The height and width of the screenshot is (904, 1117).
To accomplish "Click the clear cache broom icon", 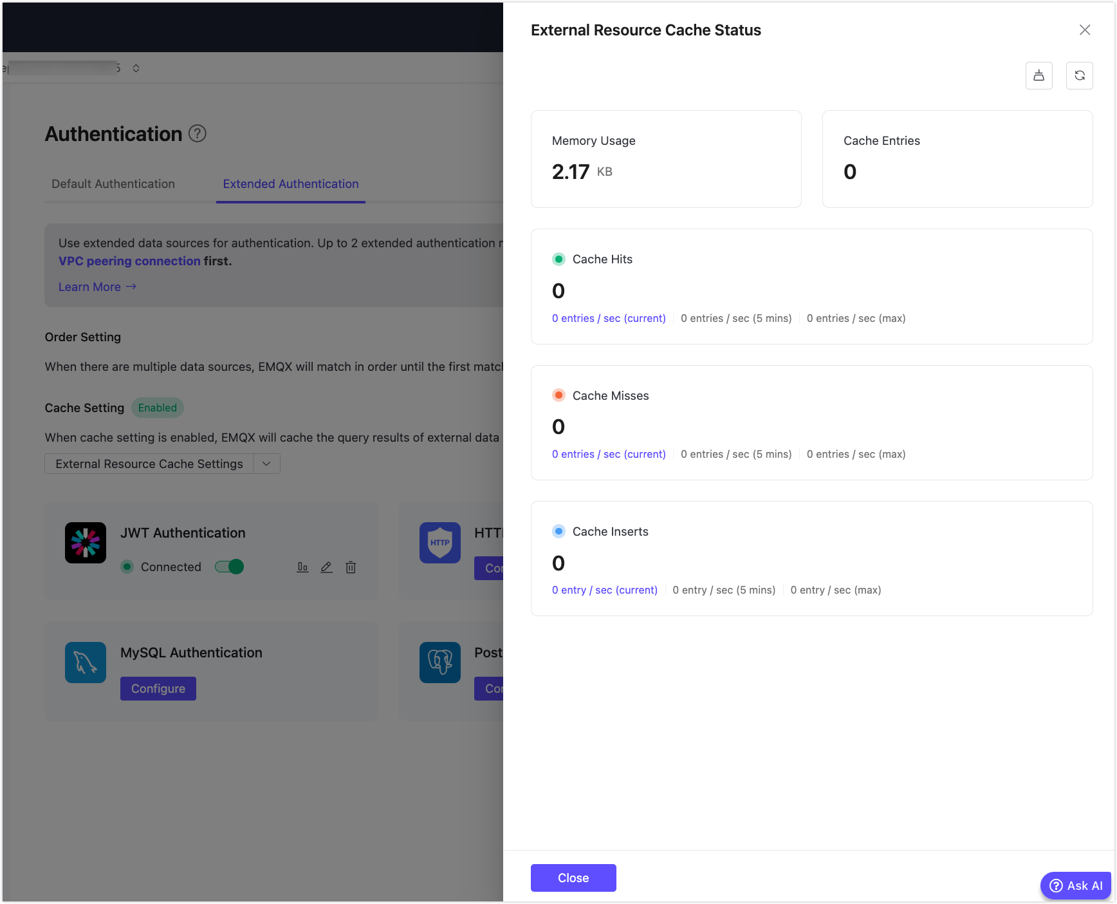I will [x=1039, y=76].
